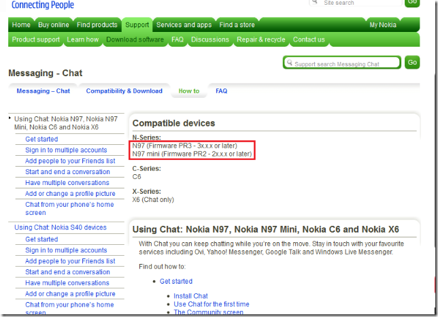
Task: Open the Learn how submenu
Action: (x=83, y=39)
